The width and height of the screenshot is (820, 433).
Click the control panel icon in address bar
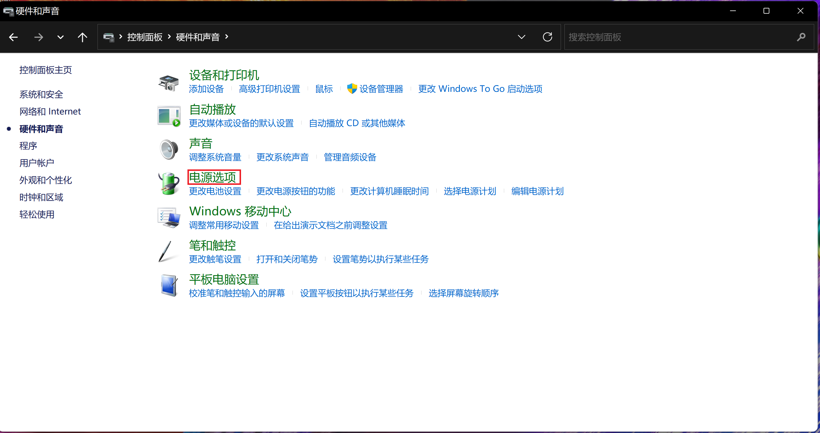pos(109,37)
